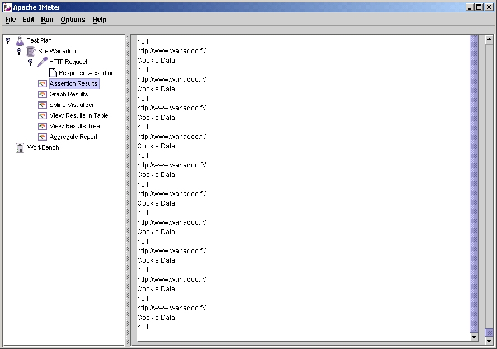This screenshot has width=497, height=349.
Task: Click the vertical scrollbar track of results
Action: (x=489, y=168)
